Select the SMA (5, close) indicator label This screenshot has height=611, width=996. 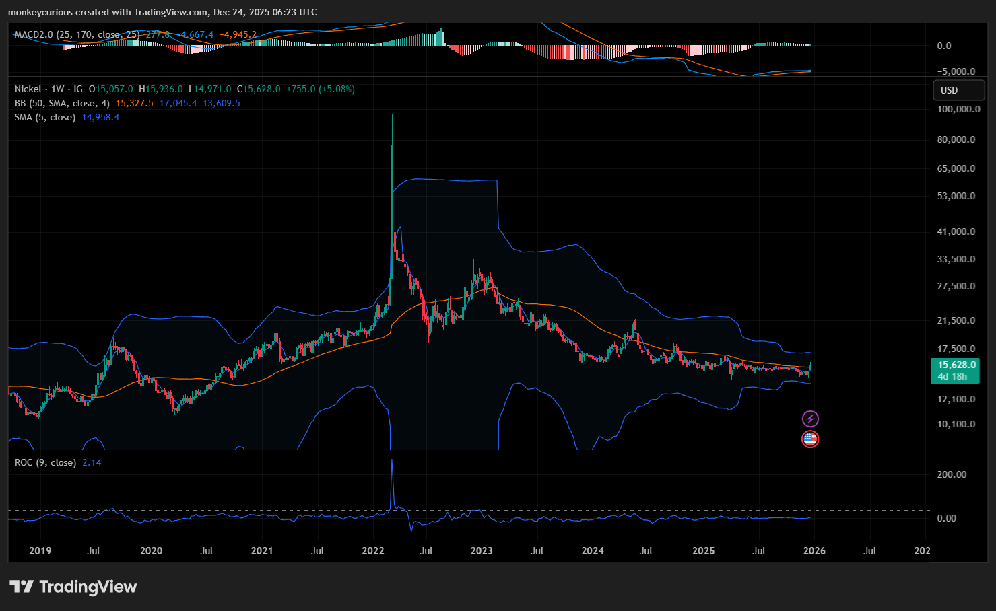[45, 117]
